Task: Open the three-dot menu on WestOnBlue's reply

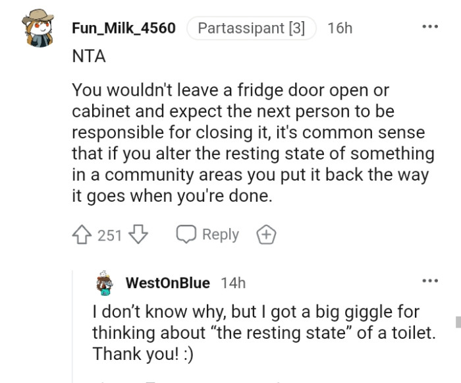Action: (x=430, y=281)
